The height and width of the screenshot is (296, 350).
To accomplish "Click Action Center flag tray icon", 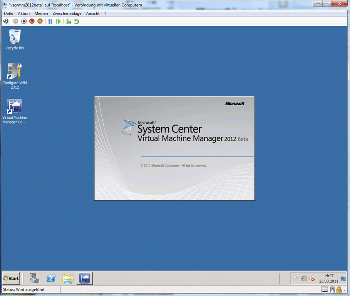I will click(x=295, y=278).
